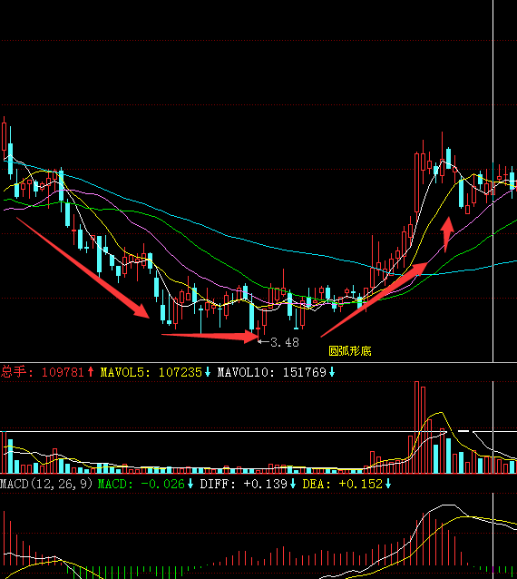The width and height of the screenshot is (517, 579).
Task: Click the down arrow after DIFF +0.139
Action: click(x=293, y=484)
